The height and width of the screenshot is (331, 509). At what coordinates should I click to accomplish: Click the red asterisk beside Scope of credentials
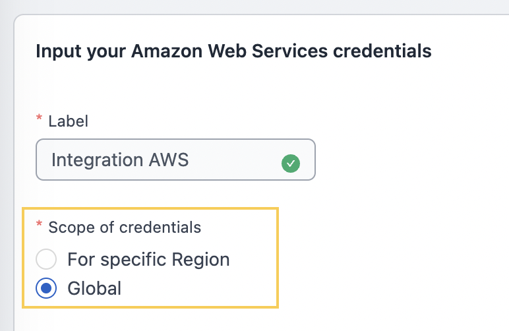coord(39,224)
